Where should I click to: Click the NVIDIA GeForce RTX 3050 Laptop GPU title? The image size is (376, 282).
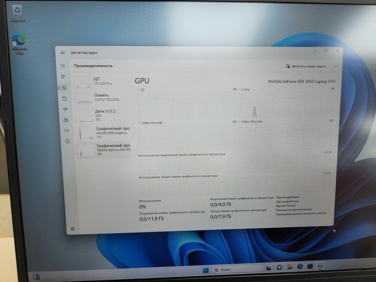pos(302,82)
